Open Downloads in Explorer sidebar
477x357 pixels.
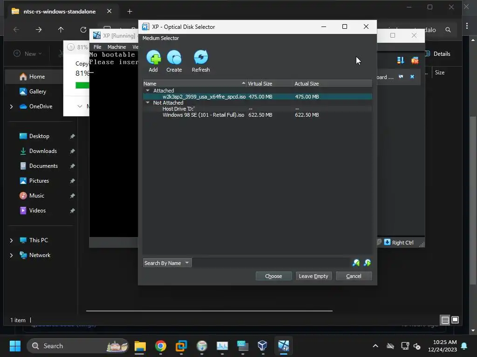point(42,151)
